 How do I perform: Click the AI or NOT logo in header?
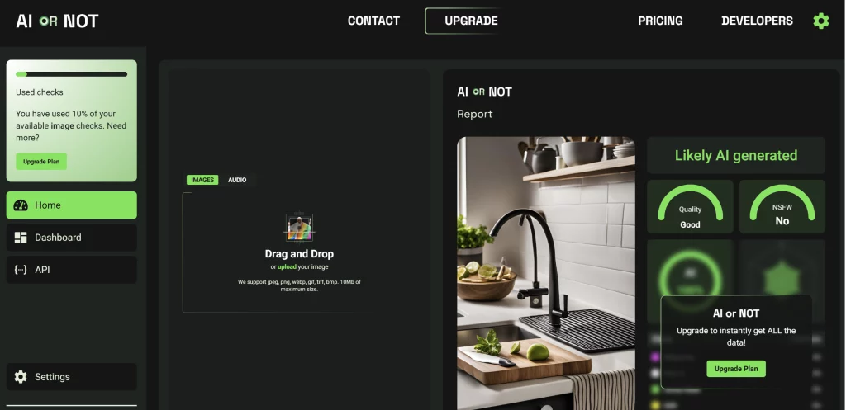(x=57, y=21)
